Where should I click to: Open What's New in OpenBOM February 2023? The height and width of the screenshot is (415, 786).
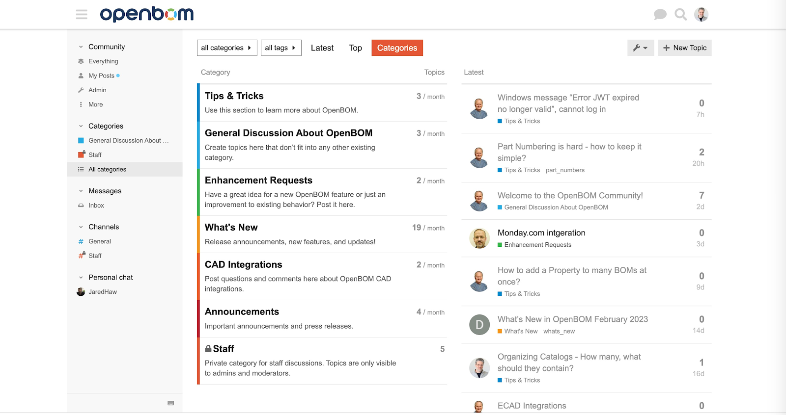click(573, 319)
